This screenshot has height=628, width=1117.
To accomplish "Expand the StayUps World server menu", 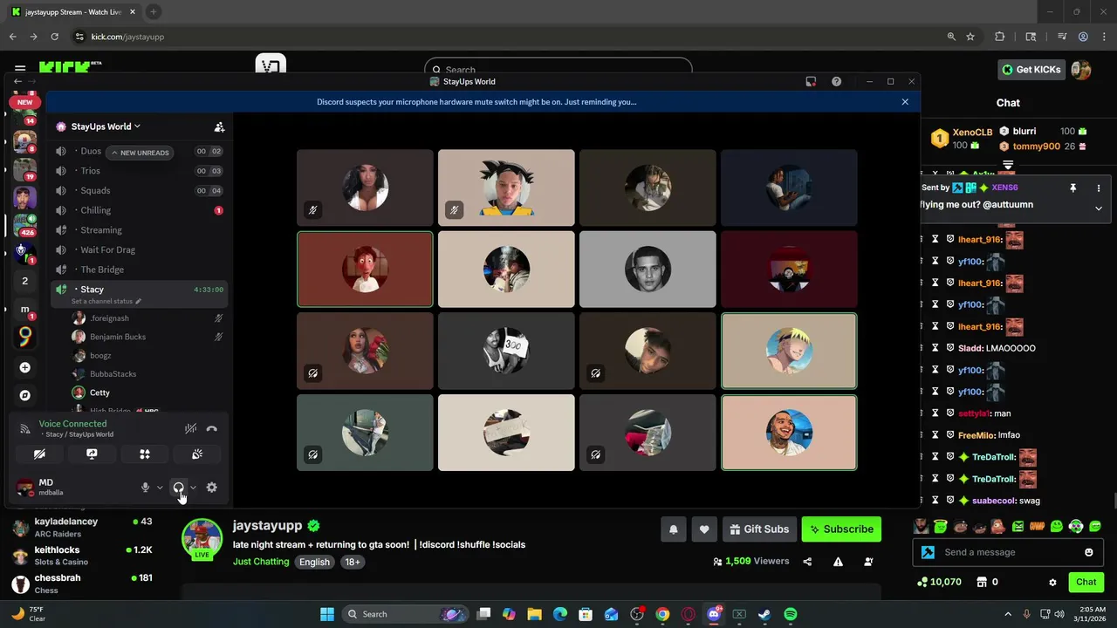I will [x=106, y=126].
